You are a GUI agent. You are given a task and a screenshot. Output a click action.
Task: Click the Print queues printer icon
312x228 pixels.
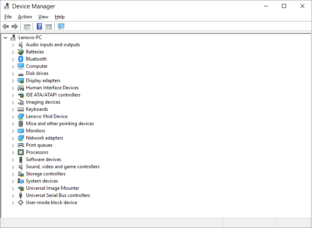tap(21, 145)
